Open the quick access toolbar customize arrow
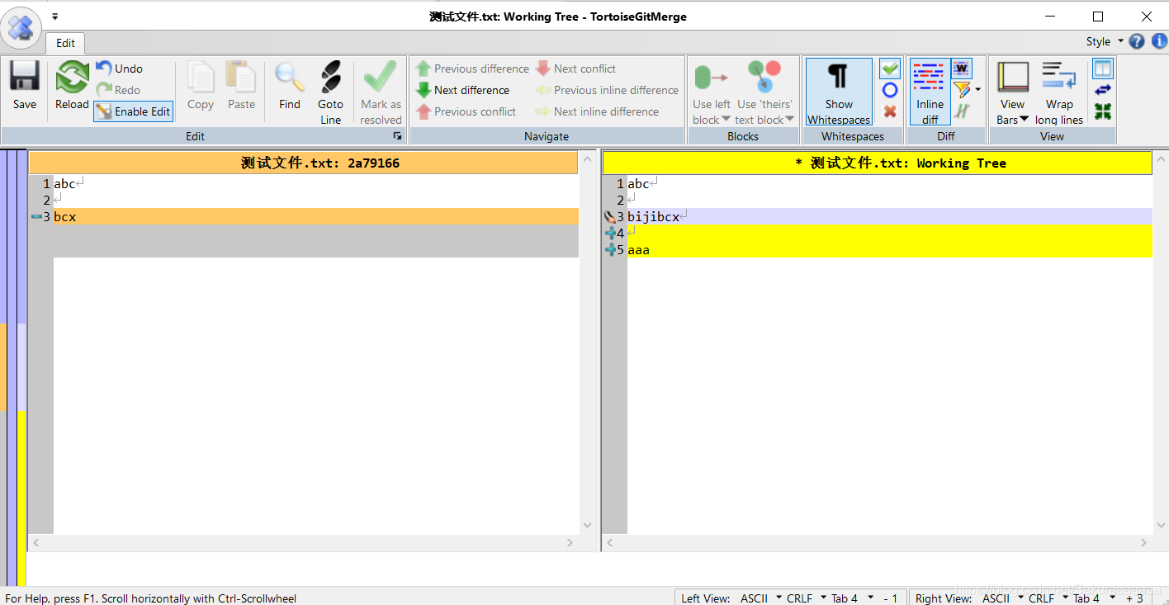This screenshot has width=1169, height=605. 54,17
